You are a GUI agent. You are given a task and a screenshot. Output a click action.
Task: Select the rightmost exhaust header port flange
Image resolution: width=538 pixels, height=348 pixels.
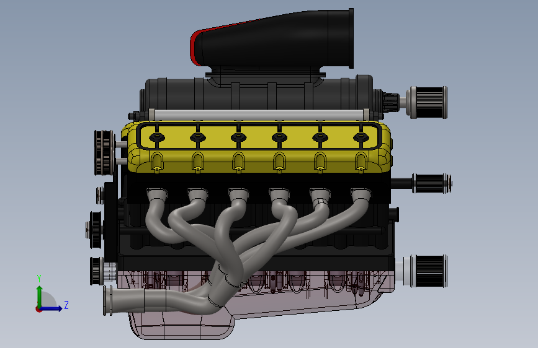361,194
